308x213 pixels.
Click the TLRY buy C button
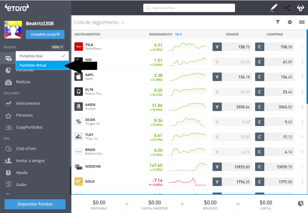click(x=259, y=137)
